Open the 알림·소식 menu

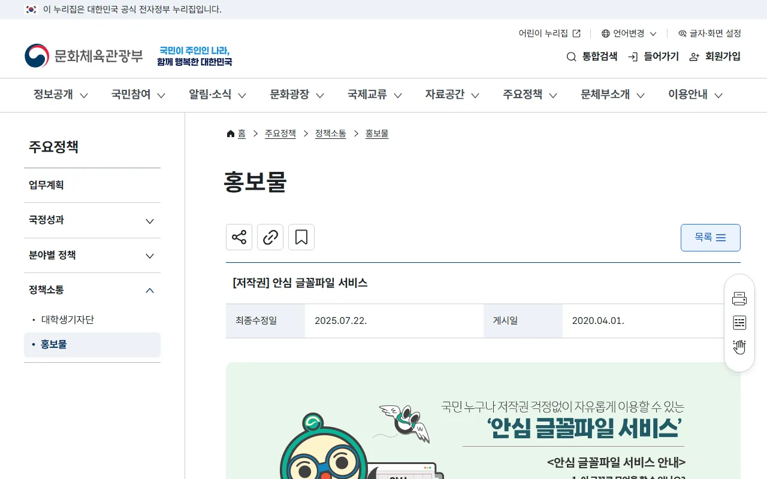point(218,95)
